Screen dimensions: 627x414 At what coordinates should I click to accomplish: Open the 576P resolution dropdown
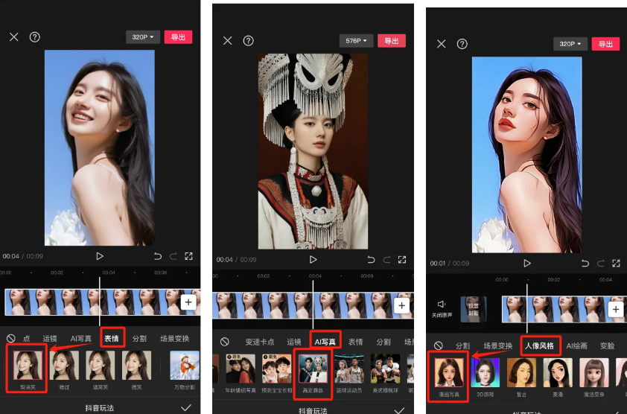tap(356, 41)
